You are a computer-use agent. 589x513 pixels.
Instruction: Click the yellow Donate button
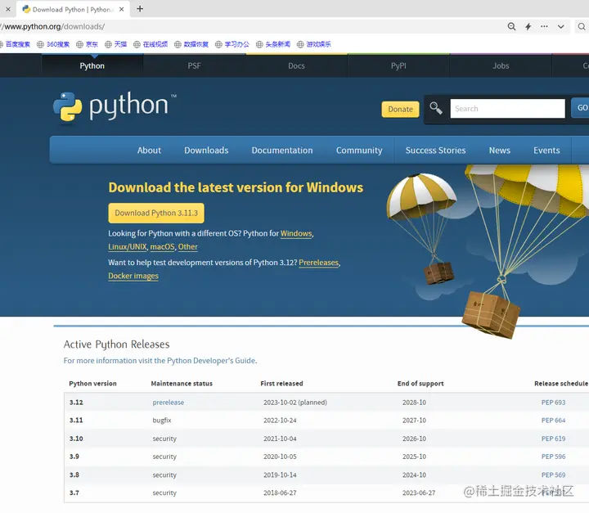click(400, 110)
